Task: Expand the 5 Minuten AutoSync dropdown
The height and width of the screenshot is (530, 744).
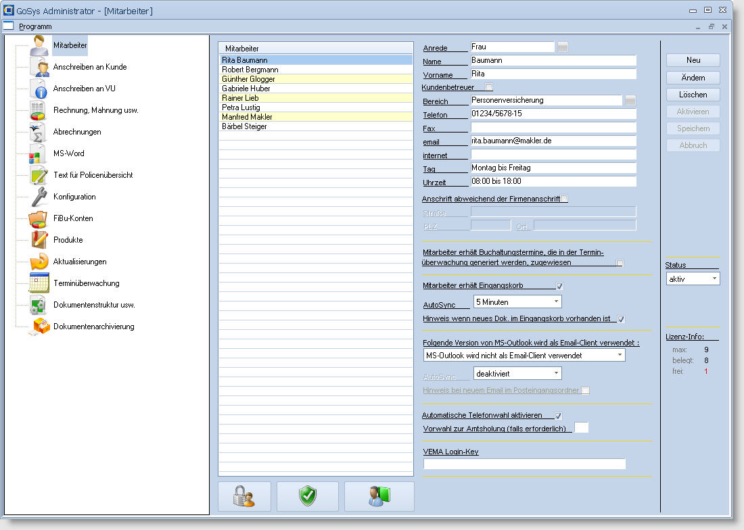Action: (517, 302)
